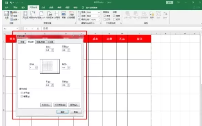Open the Breaks (分隔符) ribbon button
202x126 pixels.
57,15
